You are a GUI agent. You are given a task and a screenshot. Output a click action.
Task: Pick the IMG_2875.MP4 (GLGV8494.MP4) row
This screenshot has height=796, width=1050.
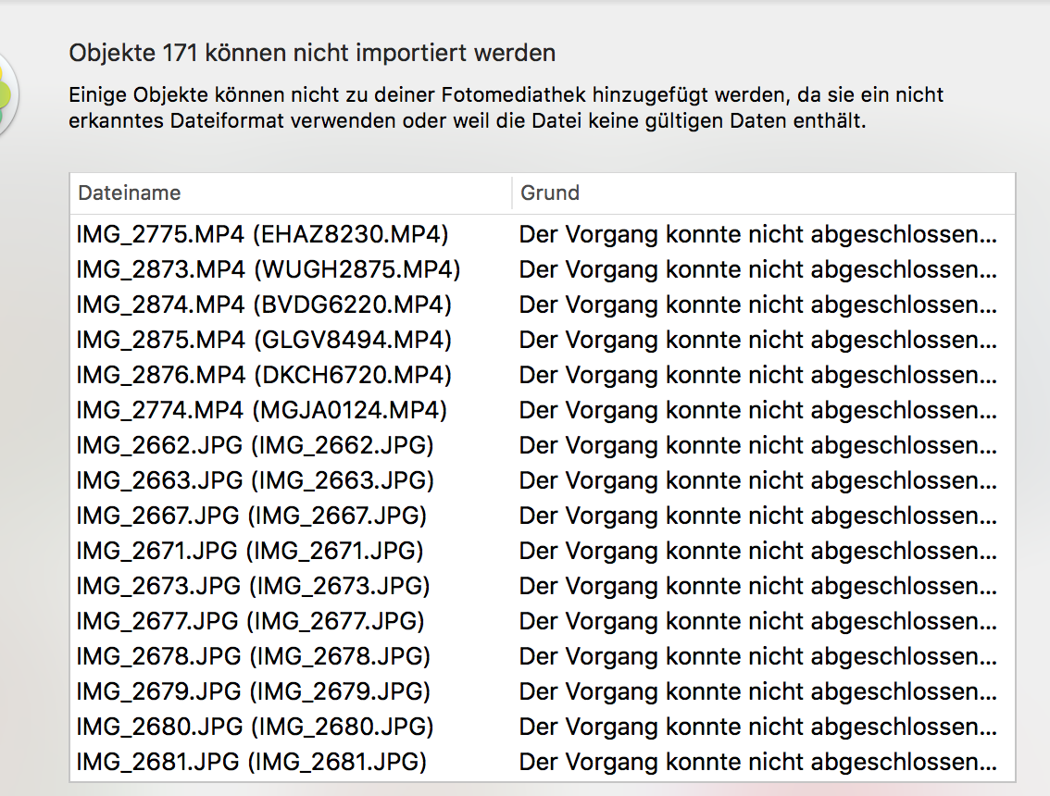[264, 341]
